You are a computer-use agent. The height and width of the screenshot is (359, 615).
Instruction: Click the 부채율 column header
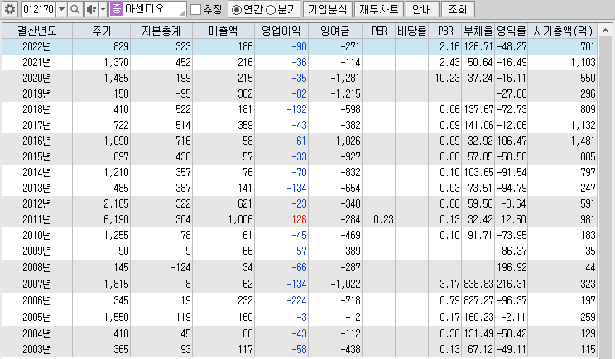pyautogui.click(x=478, y=31)
